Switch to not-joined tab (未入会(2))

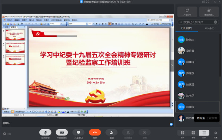point(209,28)
